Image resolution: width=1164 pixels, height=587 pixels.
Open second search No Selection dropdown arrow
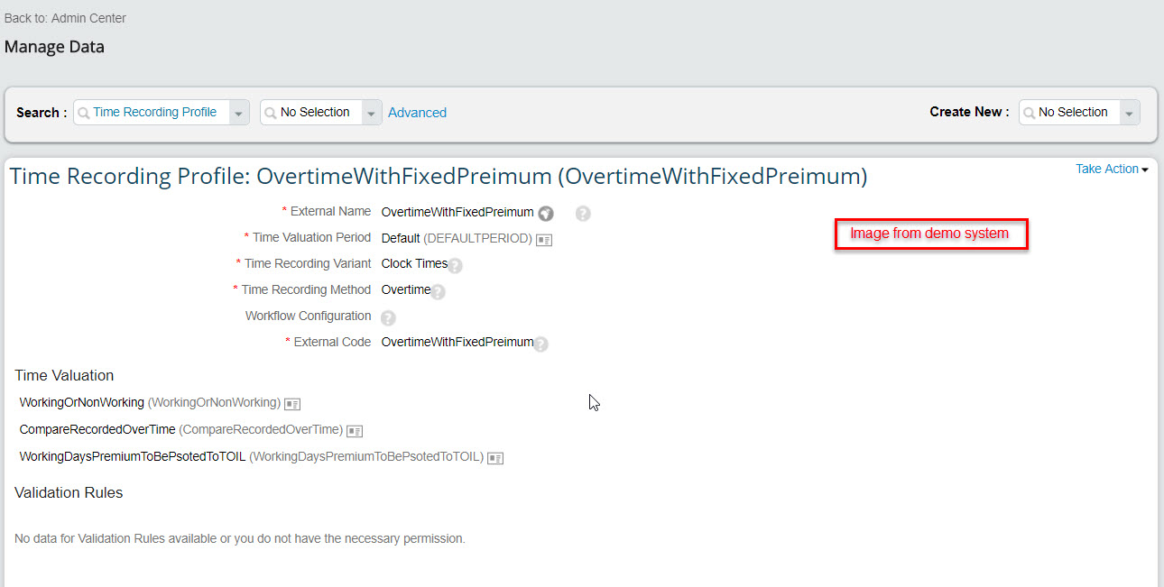tap(372, 113)
